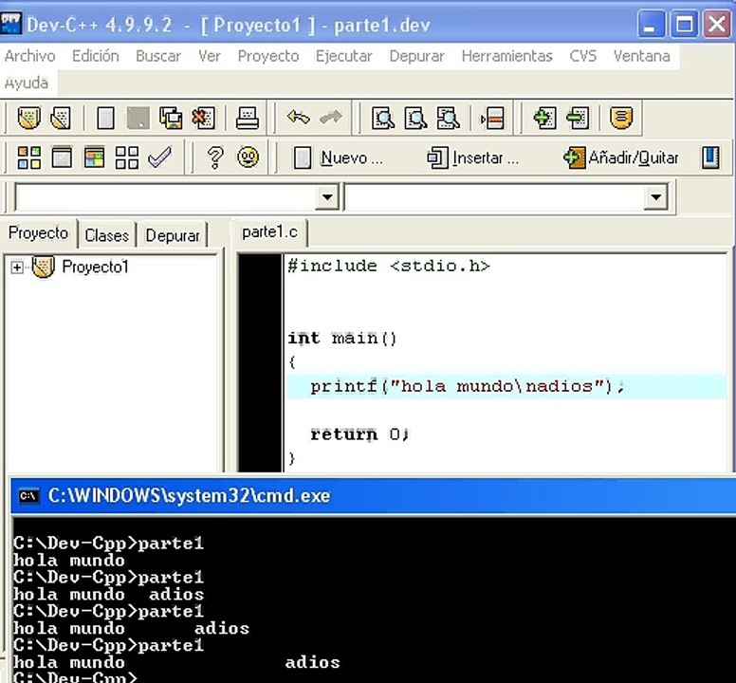
Task: Open the CVS menu
Action: (582, 56)
